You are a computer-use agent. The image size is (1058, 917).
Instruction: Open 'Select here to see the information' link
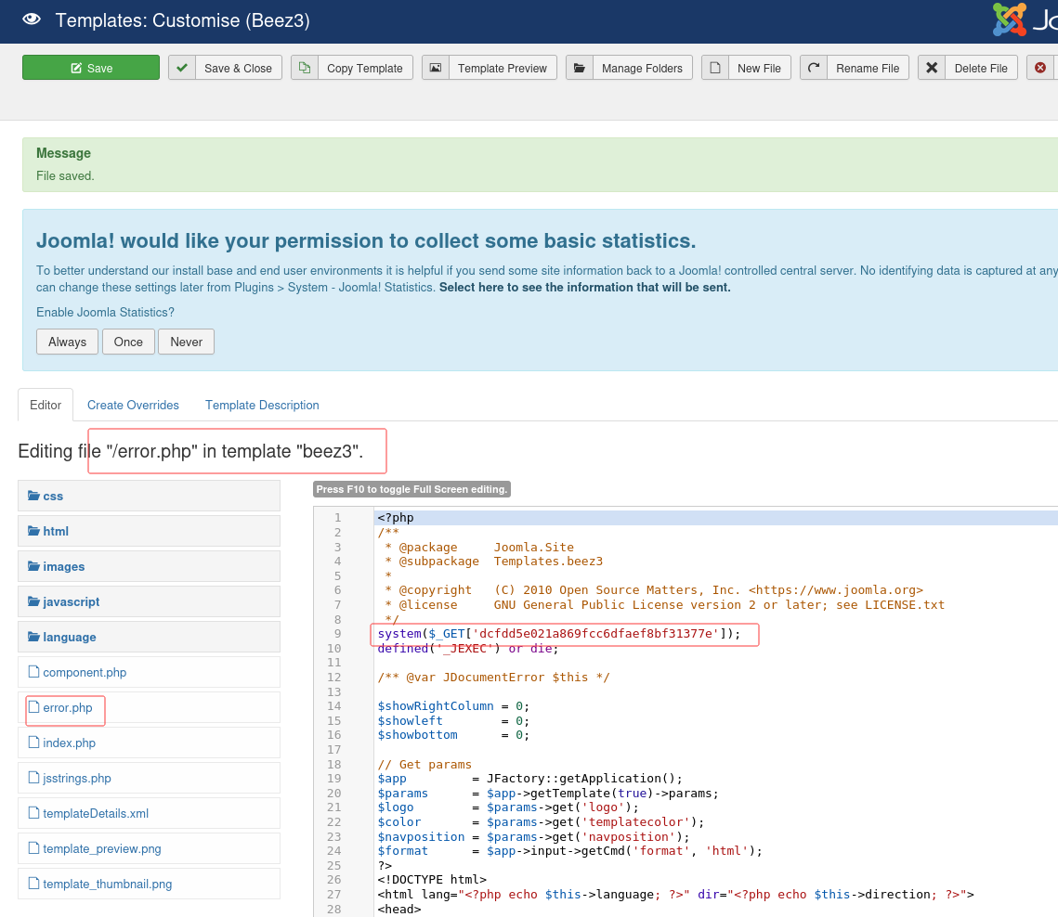(584, 287)
